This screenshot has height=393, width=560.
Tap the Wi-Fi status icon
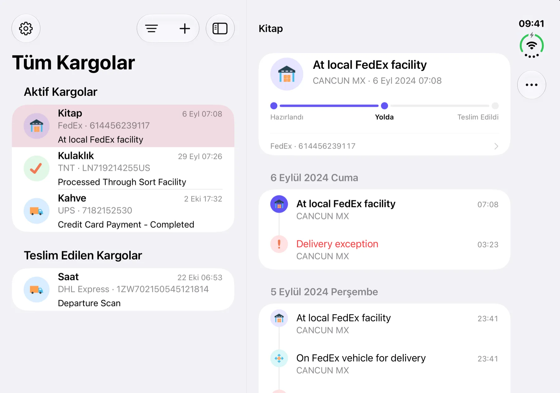coord(532,46)
